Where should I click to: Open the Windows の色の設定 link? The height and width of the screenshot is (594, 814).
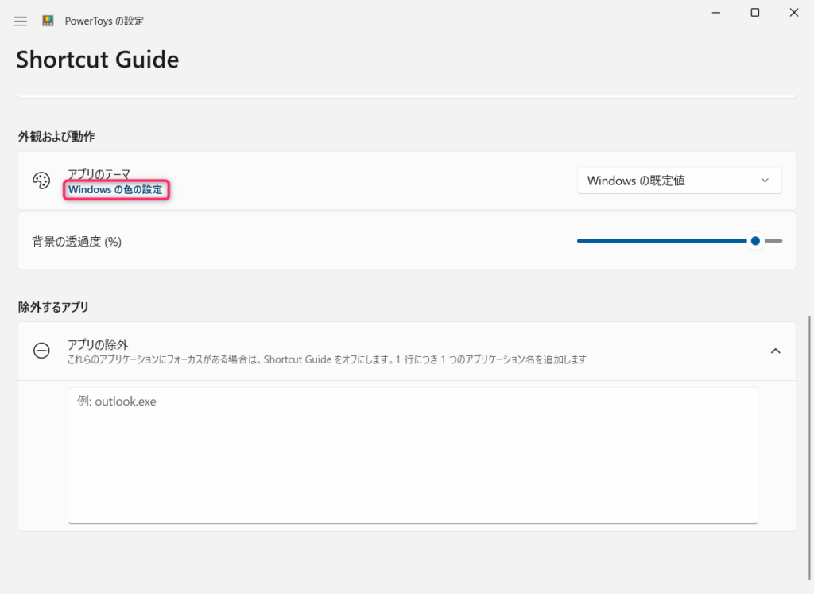click(116, 190)
